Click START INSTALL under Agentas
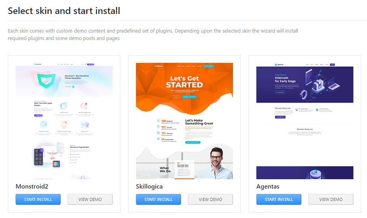The width and height of the screenshot is (367, 218). (x=279, y=199)
